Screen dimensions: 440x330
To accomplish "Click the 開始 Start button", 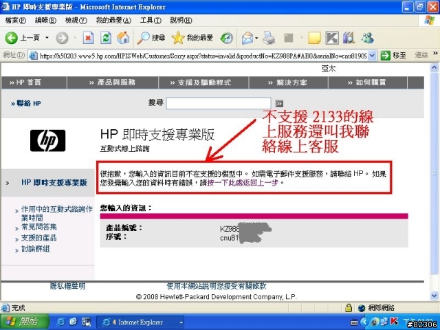I will 25,322.
